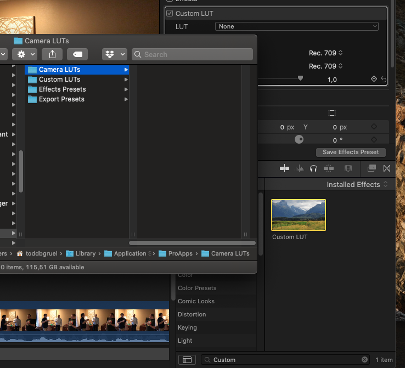
Task: Click Camera LUTs folder icon in title bar
Action: coord(18,41)
